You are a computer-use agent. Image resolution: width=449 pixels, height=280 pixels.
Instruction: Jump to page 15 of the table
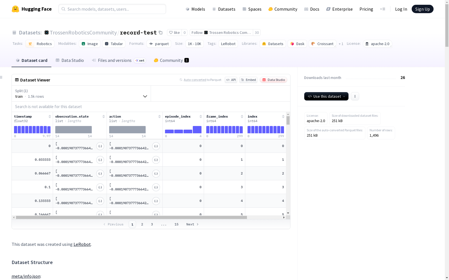pos(177,224)
